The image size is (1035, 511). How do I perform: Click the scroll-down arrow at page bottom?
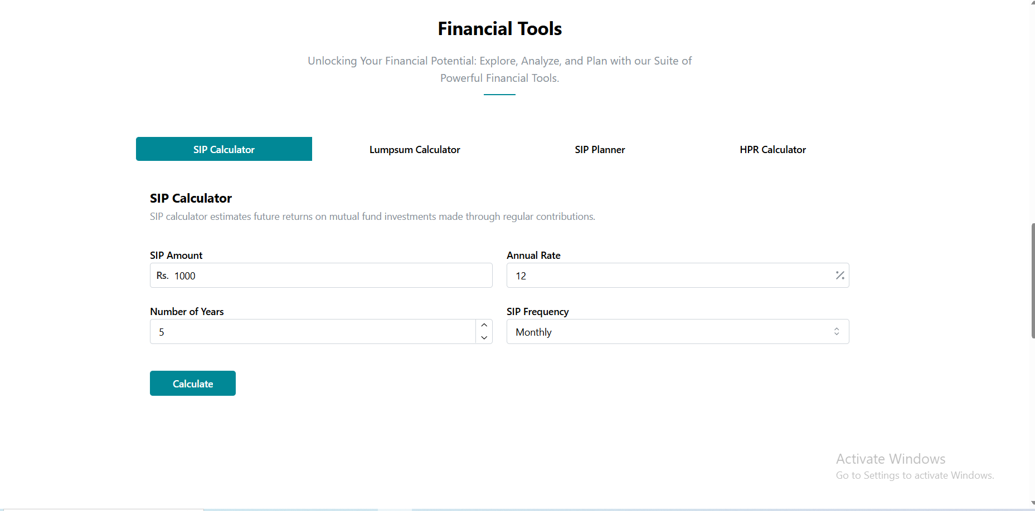click(x=1032, y=504)
